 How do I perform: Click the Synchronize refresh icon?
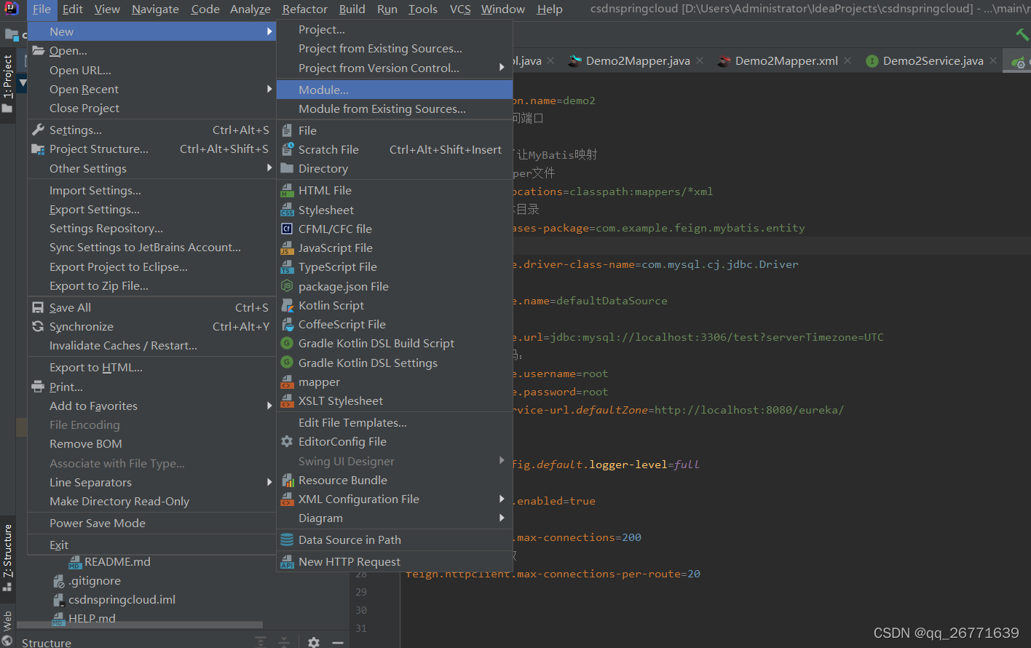[x=38, y=326]
